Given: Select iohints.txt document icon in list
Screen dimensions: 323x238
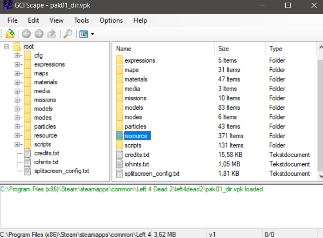Looking at the screenshot, I should pos(119,164).
